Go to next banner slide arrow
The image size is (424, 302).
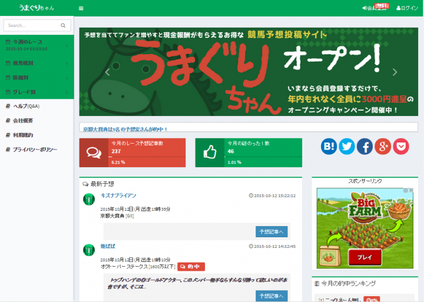pyautogui.click(x=395, y=72)
